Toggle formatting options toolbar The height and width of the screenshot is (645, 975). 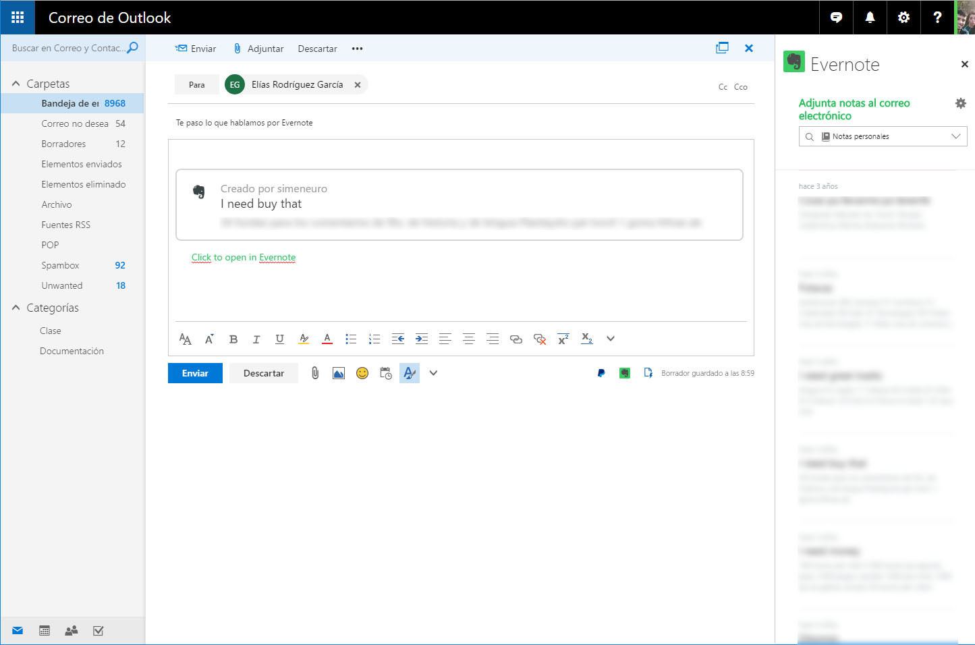pos(410,373)
